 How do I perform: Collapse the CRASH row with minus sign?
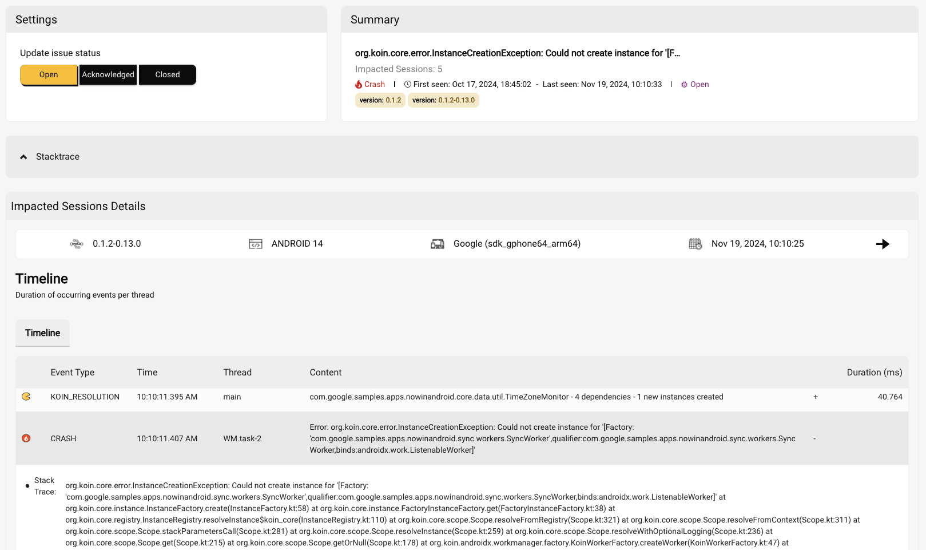point(814,438)
